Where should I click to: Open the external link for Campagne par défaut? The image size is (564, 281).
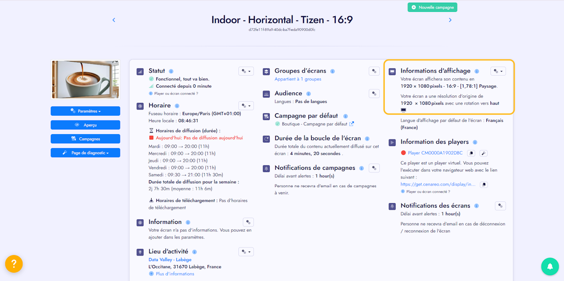pyautogui.click(x=352, y=124)
